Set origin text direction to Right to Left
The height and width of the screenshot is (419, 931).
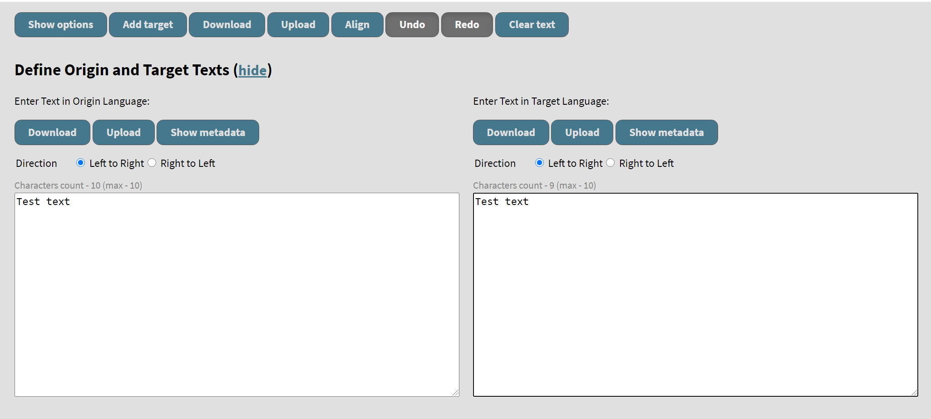pyautogui.click(x=152, y=162)
